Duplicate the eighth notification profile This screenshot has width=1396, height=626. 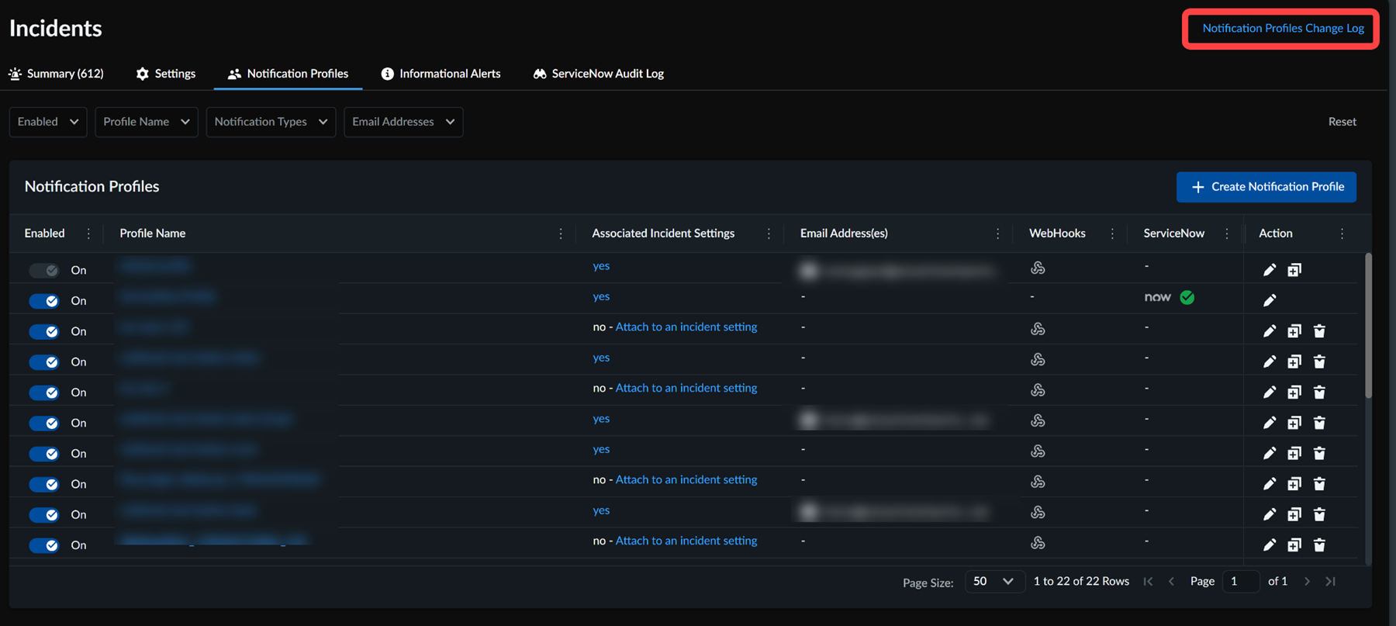pyautogui.click(x=1294, y=484)
